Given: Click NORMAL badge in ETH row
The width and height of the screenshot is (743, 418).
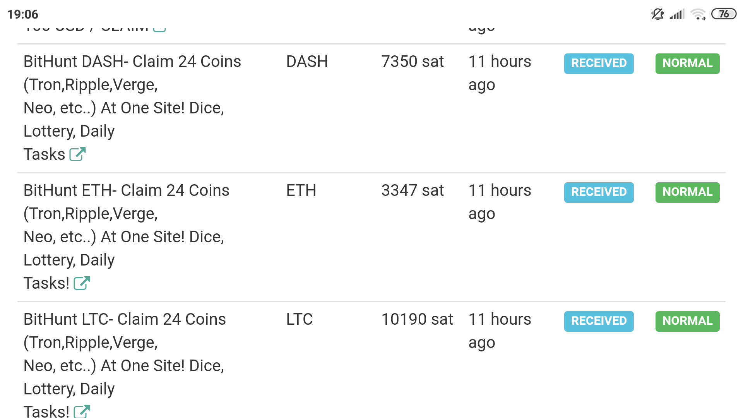Looking at the screenshot, I should point(687,192).
